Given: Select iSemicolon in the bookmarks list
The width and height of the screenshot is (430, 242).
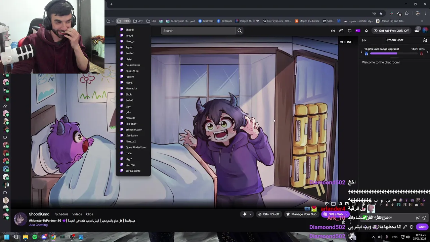Looking at the screenshot, I should tap(133, 135).
